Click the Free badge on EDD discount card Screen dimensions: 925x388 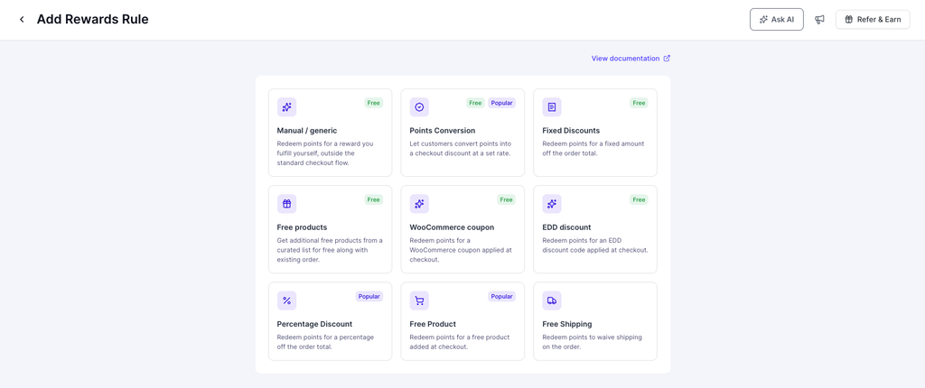pos(639,200)
